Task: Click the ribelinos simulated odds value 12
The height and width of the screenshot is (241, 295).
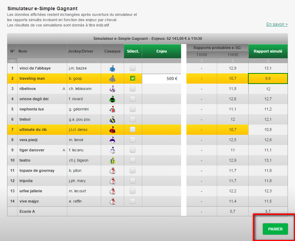Action: tap(268, 89)
